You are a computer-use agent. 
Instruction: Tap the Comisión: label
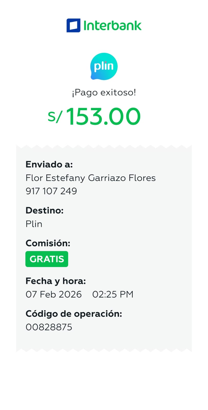coord(48,243)
